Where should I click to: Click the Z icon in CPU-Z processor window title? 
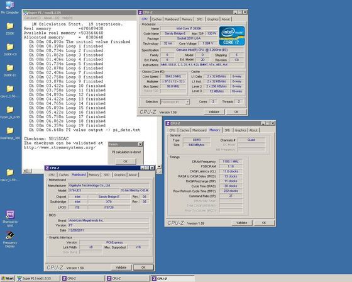(140, 13)
